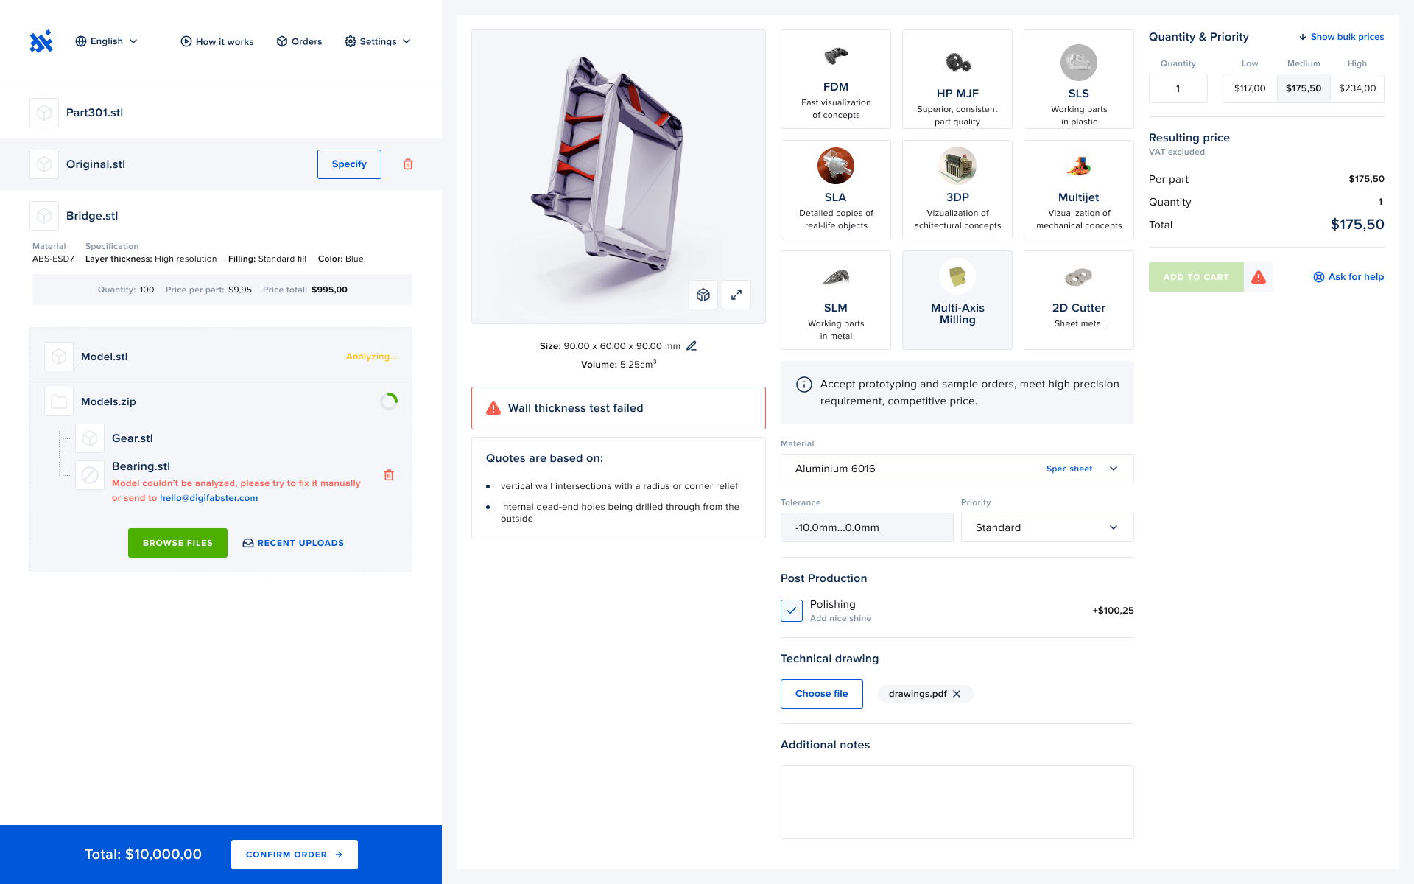Remove the drawings.pdf attachment
Viewport: 1414px width, 884px height.
tap(957, 694)
